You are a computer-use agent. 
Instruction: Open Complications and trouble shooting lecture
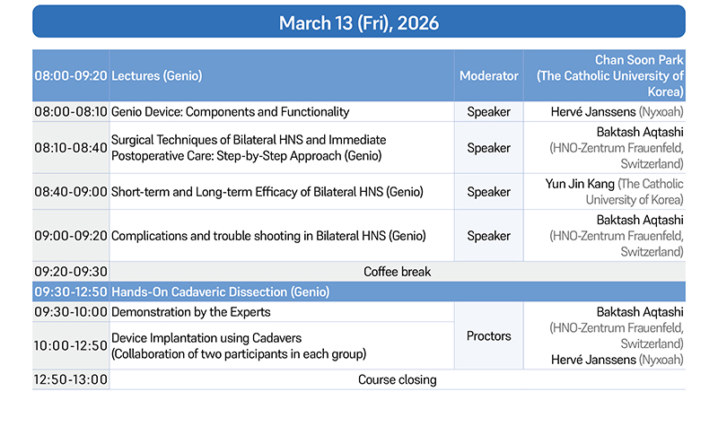267,236
